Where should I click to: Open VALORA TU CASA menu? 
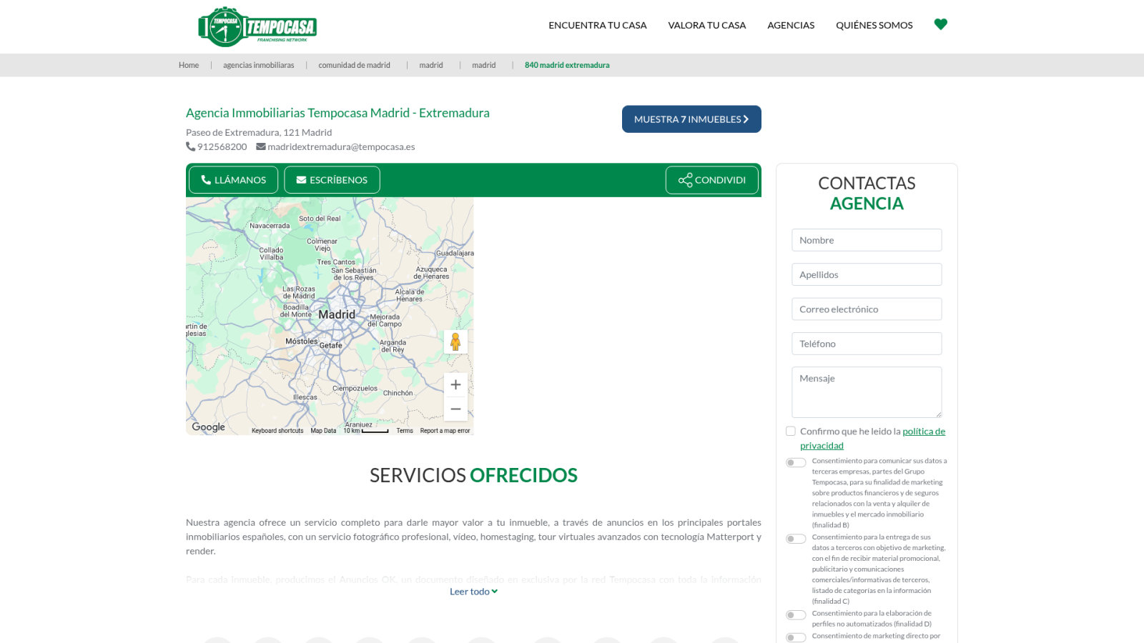pyautogui.click(x=707, y=25)
